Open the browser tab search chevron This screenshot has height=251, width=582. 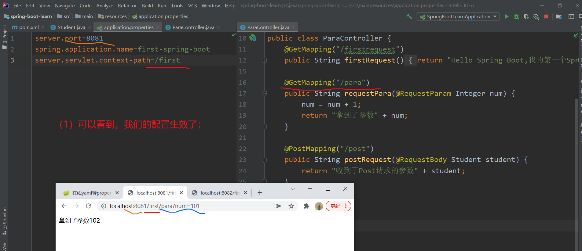point(293,189)
